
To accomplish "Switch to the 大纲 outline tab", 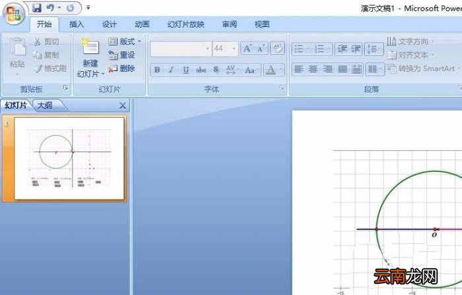I will point(46,105).
